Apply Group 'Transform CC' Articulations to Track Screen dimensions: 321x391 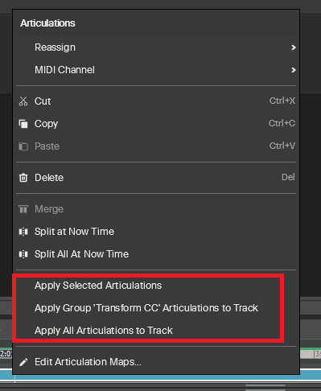point(148,308)
